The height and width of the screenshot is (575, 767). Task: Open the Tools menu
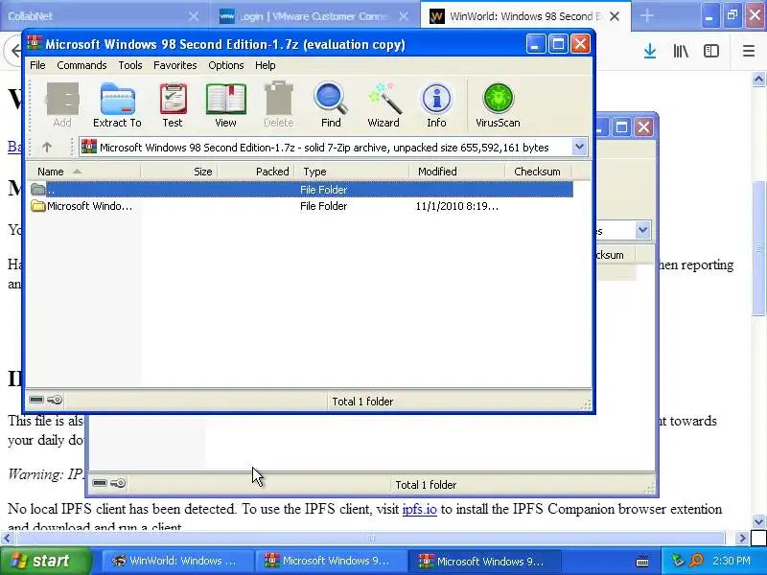click(130, 65)
